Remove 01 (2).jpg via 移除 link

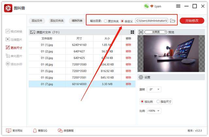(128, 52)
